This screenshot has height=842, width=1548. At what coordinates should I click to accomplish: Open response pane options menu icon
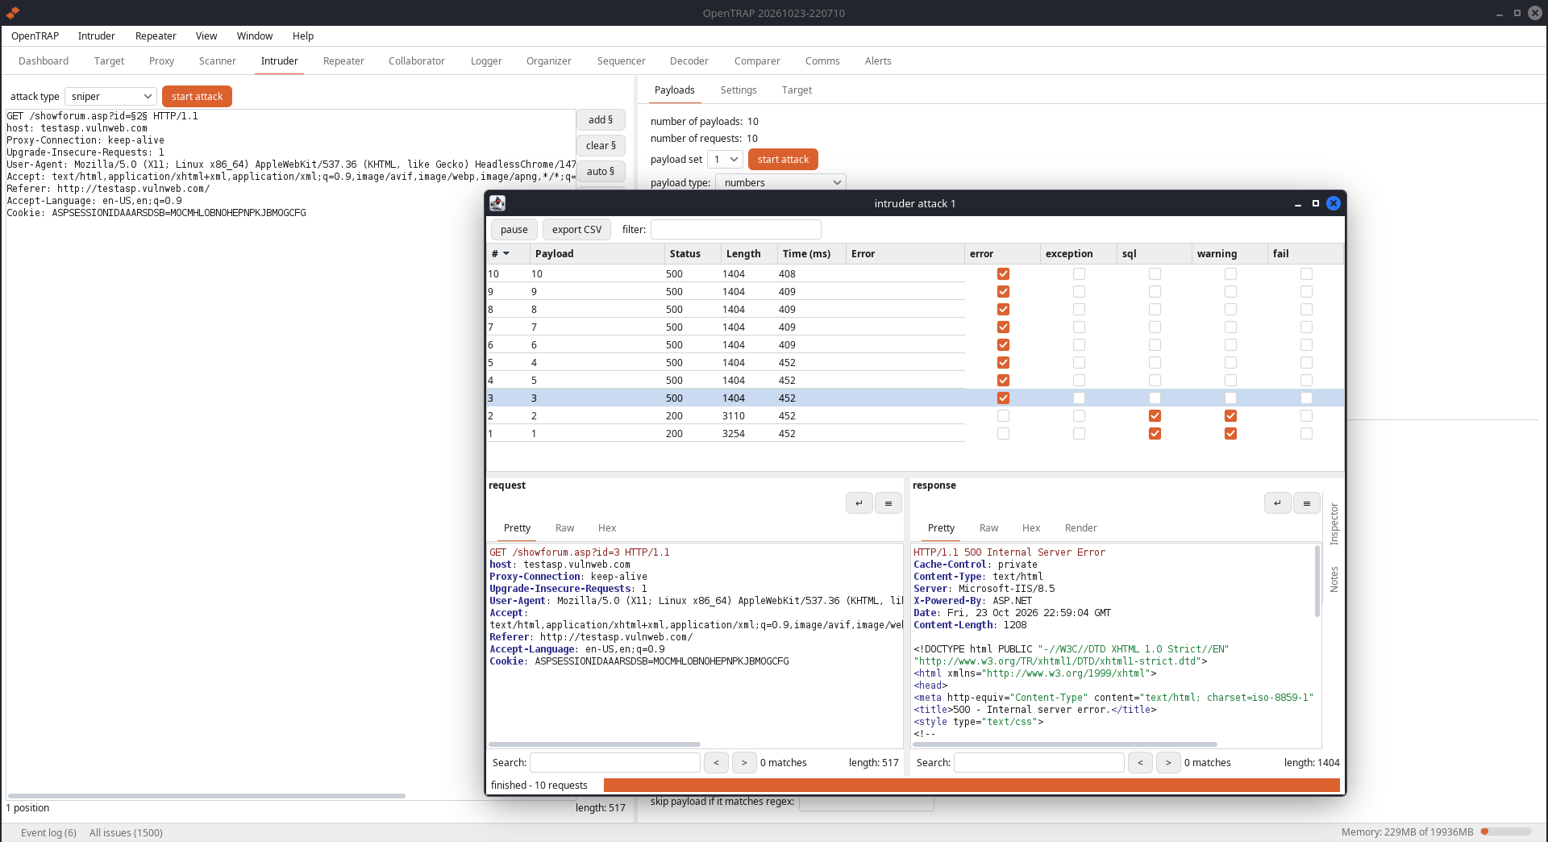coord(1306,503)
